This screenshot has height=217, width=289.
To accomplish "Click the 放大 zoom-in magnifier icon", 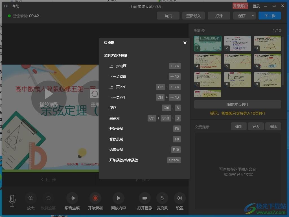I will click(x=31, y=198).
